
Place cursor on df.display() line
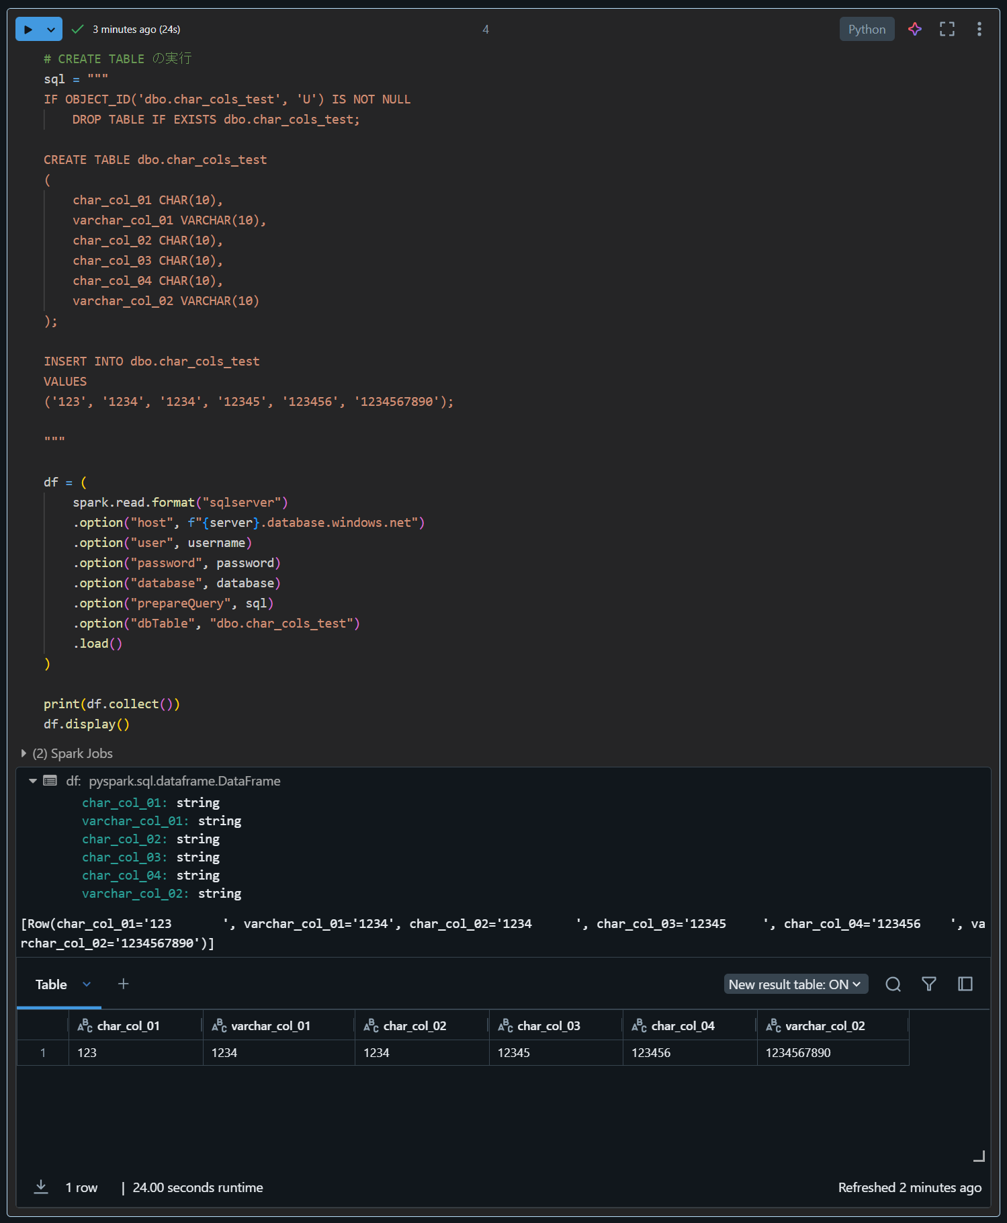pyautogui.click(x=87, y=724)
